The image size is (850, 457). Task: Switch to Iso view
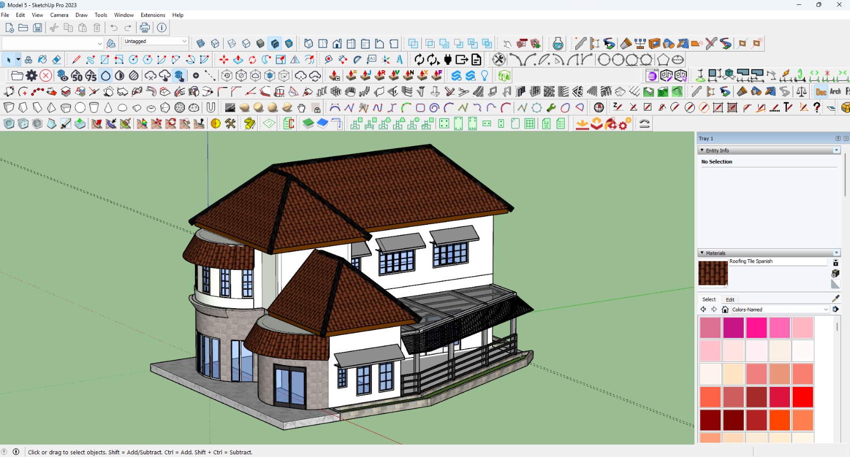click(x=309, y=44)
